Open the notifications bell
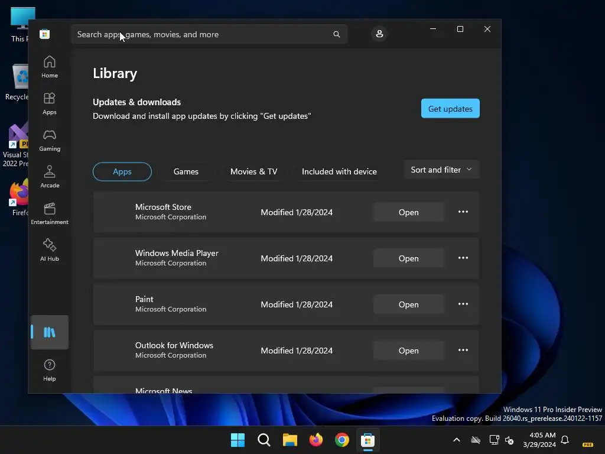Screen dimensions: 605x454 pos(565,440)
